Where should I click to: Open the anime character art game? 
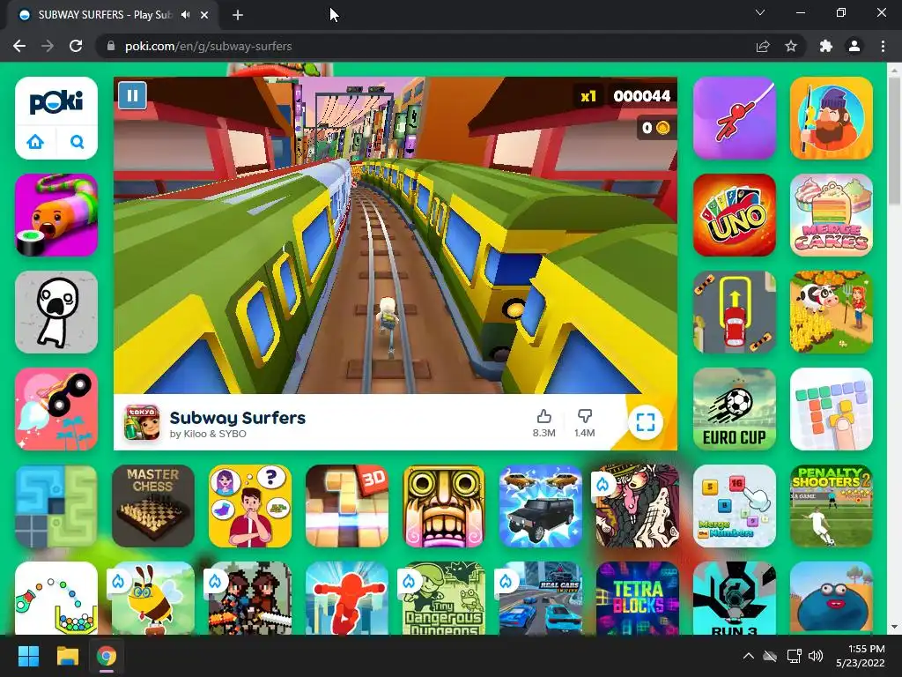click(638, 505)
